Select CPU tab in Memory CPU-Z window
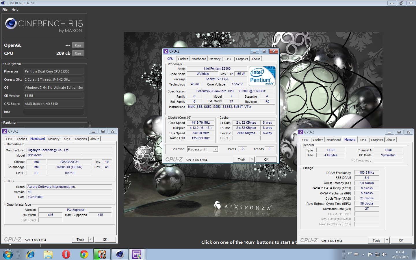Image resolution: width=416 pixels, height=260 pixels. (305, 140)
